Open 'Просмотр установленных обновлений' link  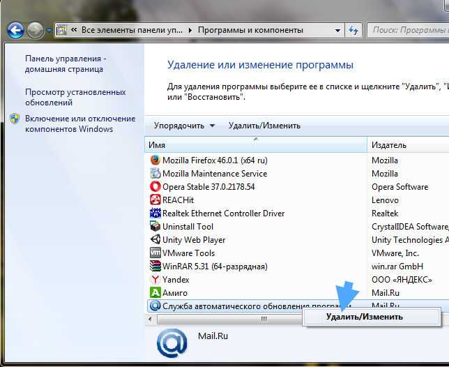75,97
